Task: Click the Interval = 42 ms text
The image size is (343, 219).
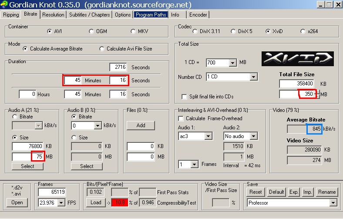Action: 242,165
